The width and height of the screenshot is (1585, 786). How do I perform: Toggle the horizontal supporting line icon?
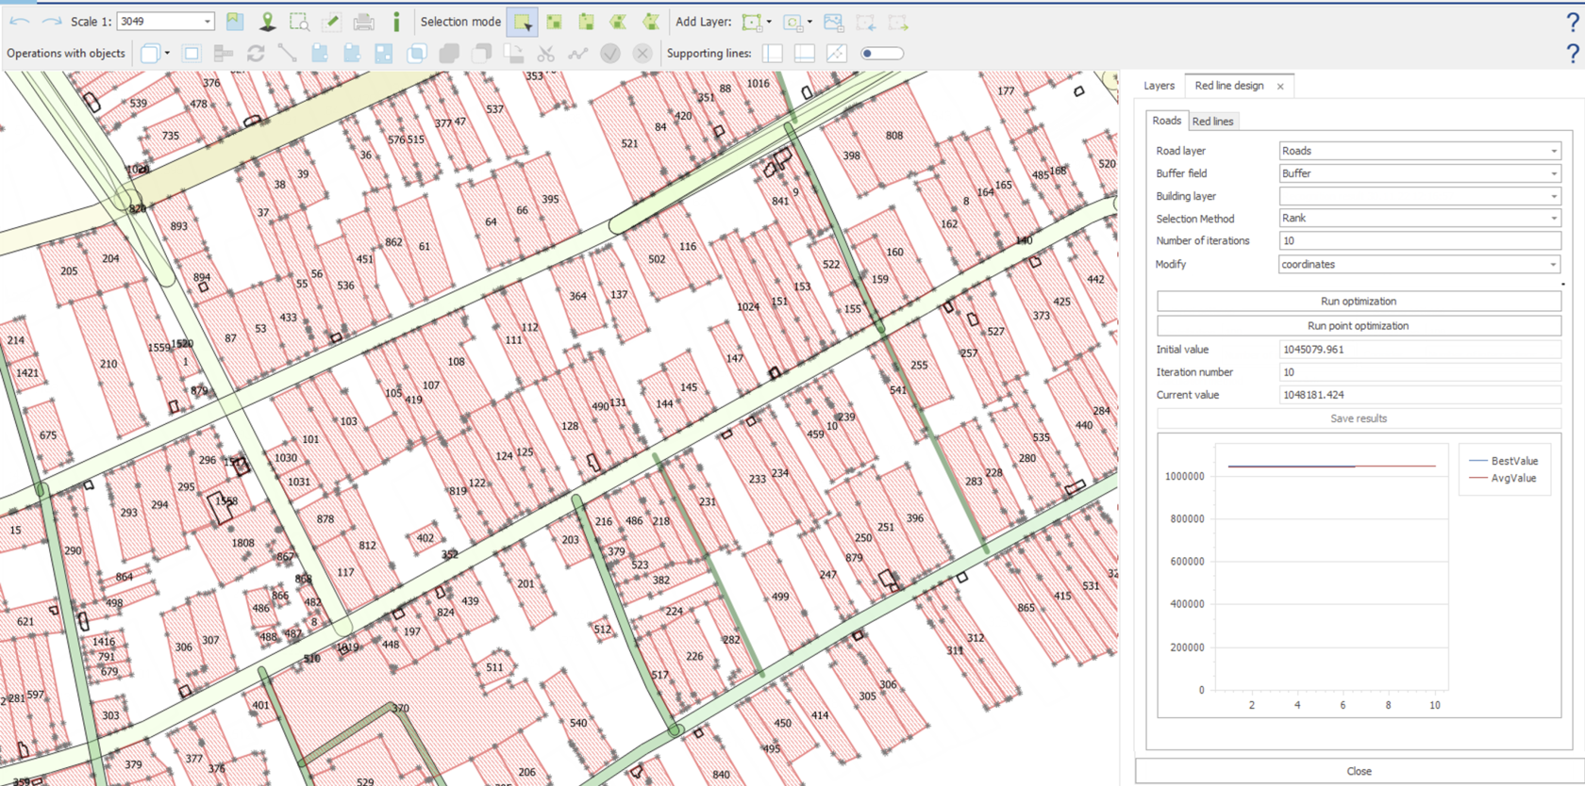805,53
